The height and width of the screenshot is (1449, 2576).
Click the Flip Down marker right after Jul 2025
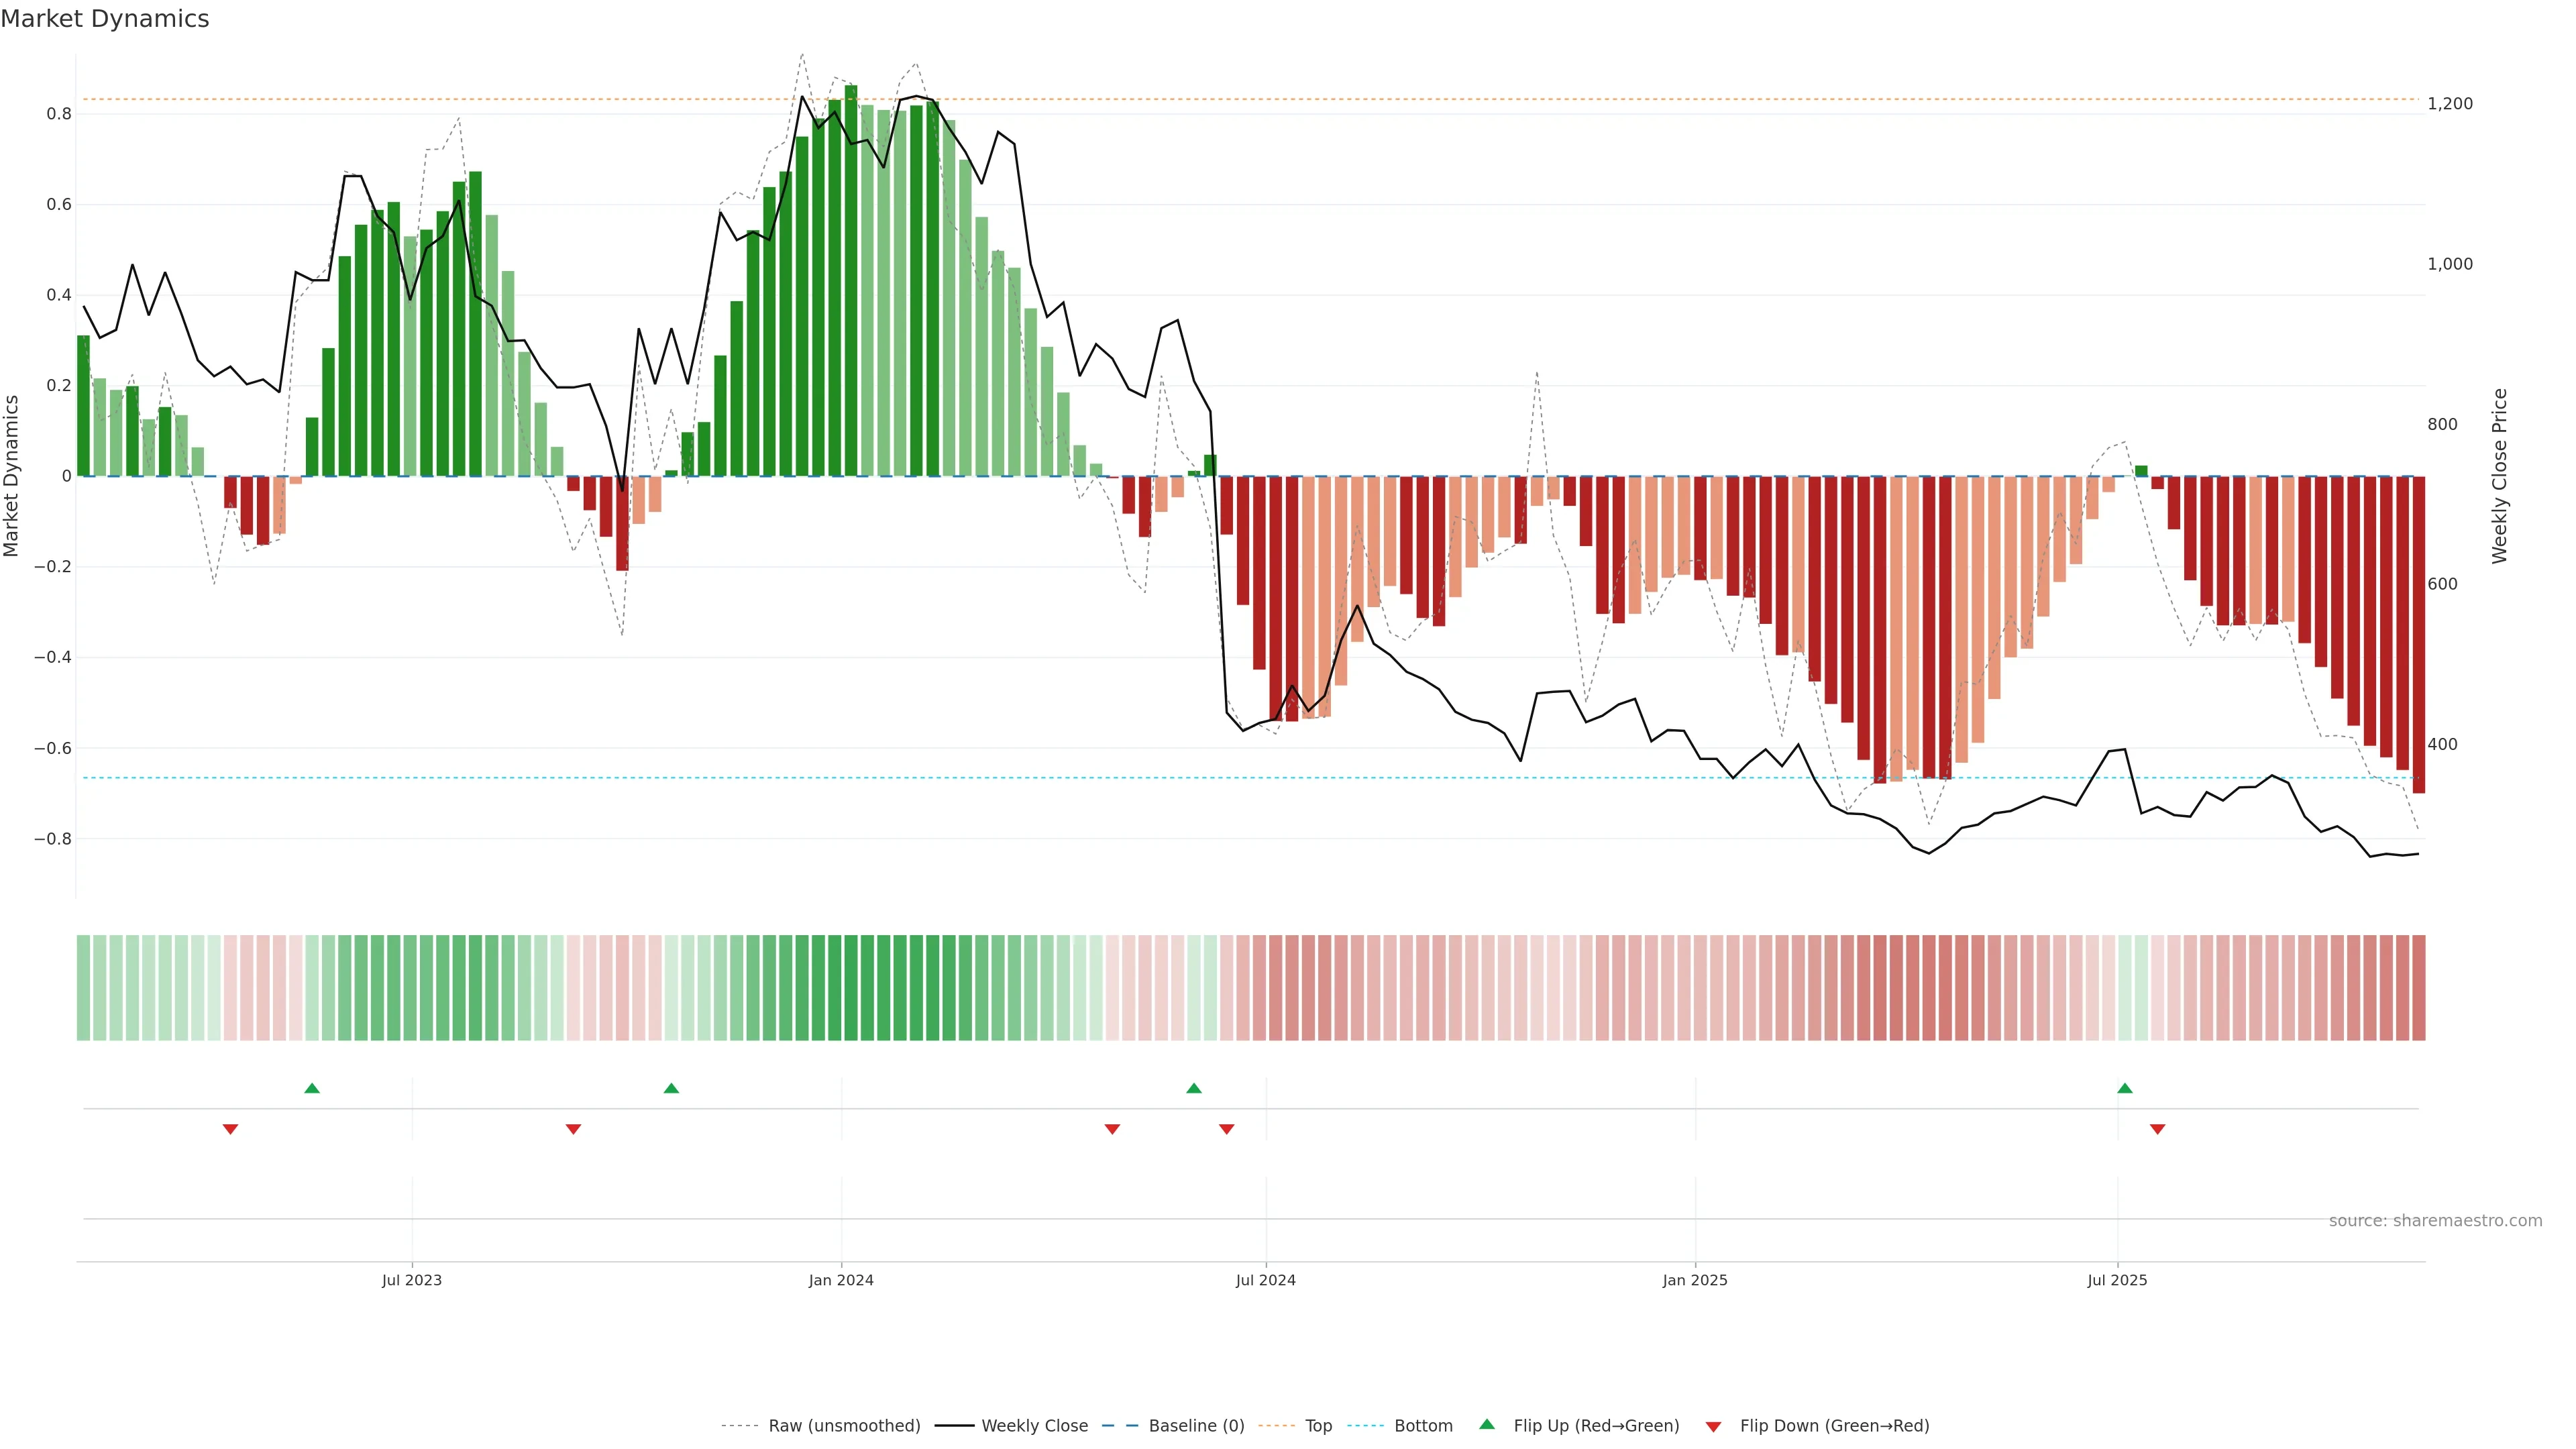(2157, 1129)
